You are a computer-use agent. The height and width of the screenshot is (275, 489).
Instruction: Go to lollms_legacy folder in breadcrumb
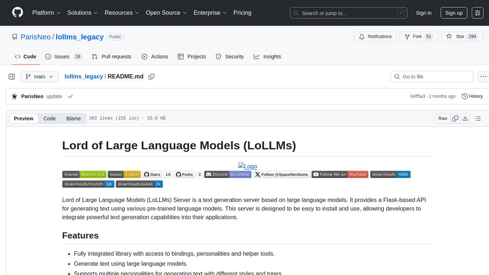point(84,77)
